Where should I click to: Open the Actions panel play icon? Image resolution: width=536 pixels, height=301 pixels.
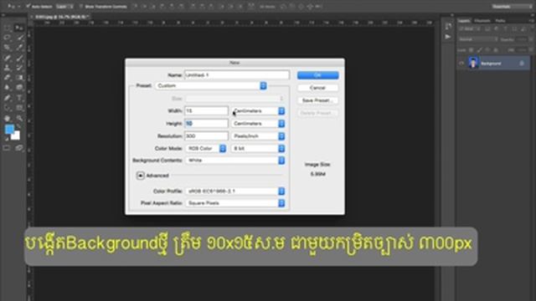(448, 37)
